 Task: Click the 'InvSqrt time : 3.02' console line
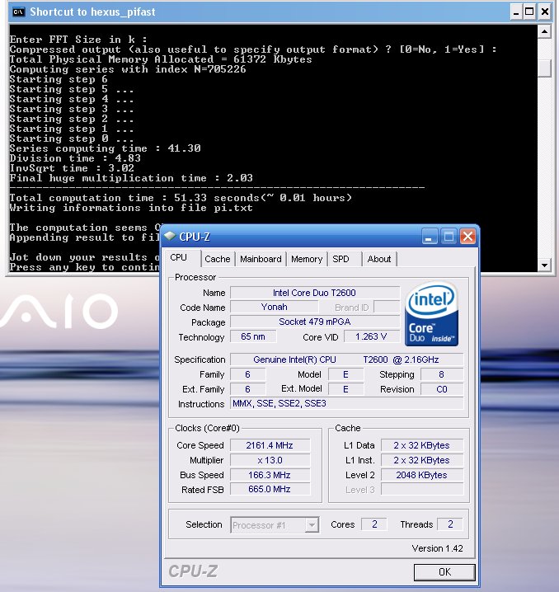coord(72,168)
